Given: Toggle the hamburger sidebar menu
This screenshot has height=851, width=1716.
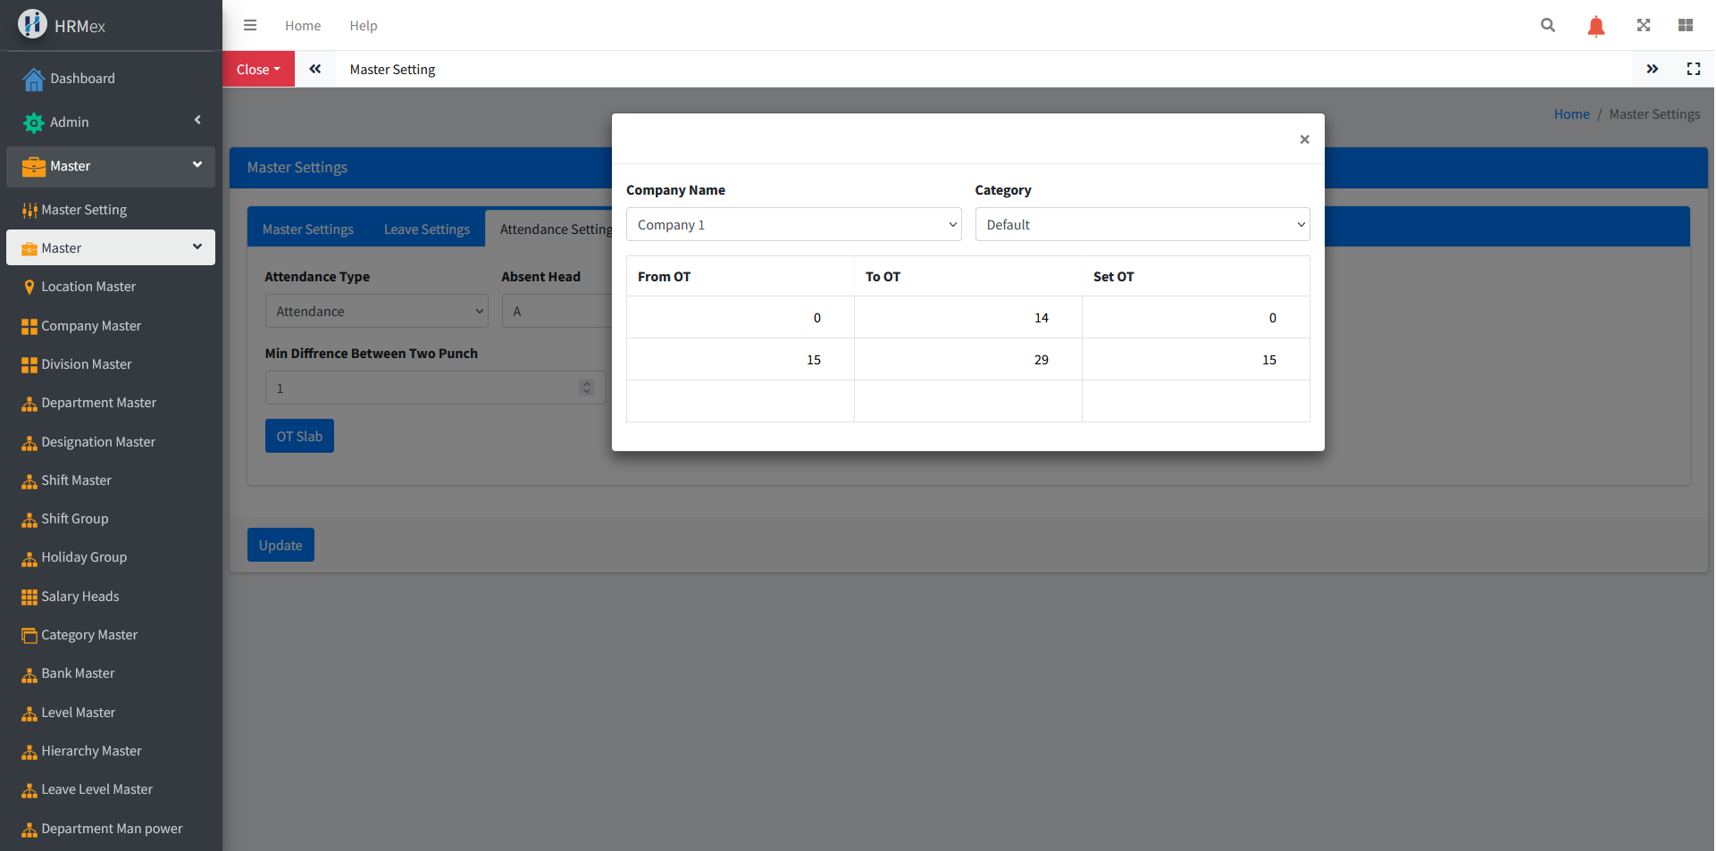Looking at the screenshot, I should pos(250,25).
